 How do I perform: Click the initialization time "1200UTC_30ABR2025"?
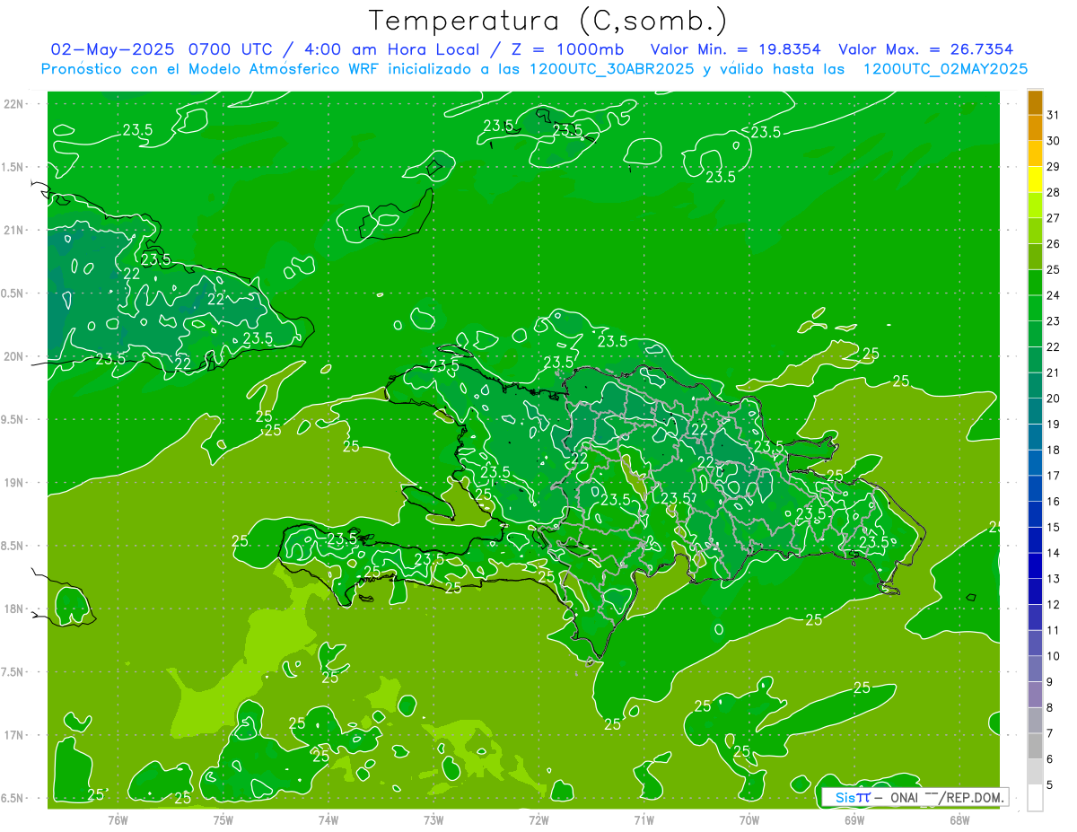pos(611,69)
